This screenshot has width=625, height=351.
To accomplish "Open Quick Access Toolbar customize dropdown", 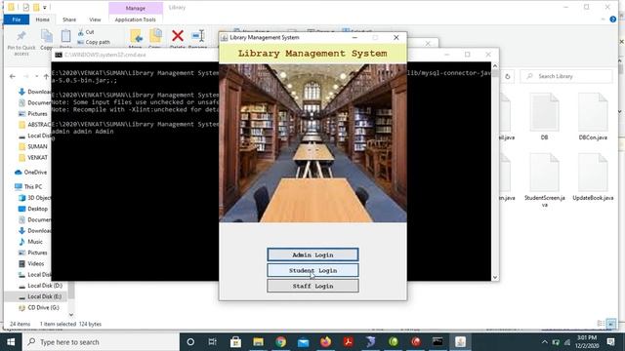I will pos(45,8).
